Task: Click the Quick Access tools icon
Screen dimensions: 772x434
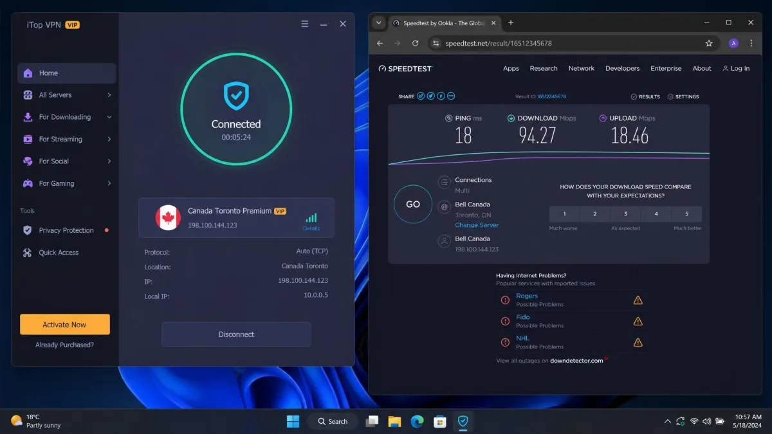Action: pyautogui.click(x=28, y=253)
